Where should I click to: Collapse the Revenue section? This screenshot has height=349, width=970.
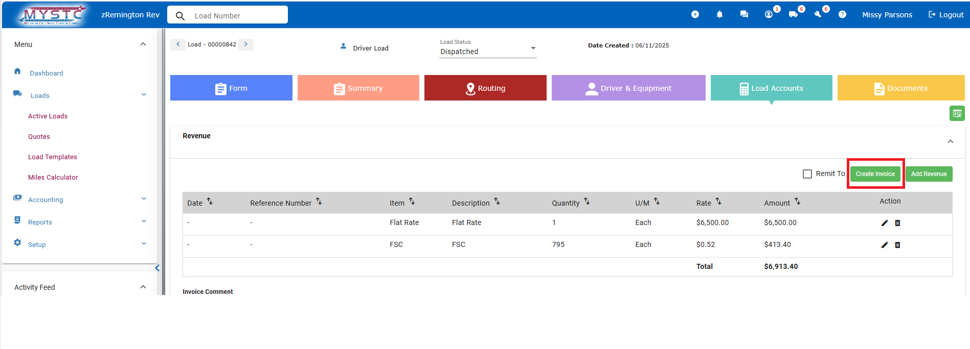click(950, 141)
